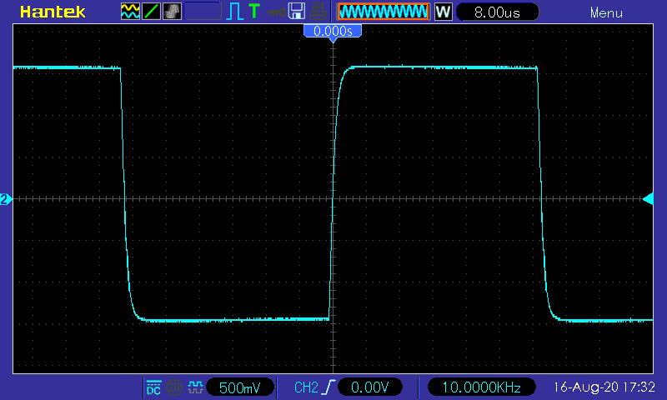Click the waveform memory overview bar
Image resolution: width=667 pixels, height=400 pixels.
point(384,12)
